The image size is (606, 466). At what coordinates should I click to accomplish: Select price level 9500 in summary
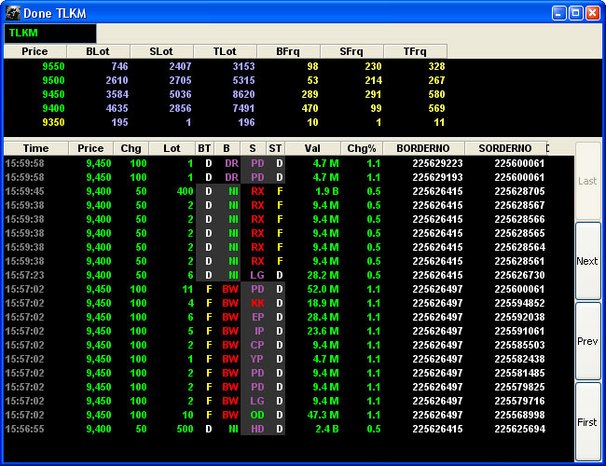click(53, 80)
